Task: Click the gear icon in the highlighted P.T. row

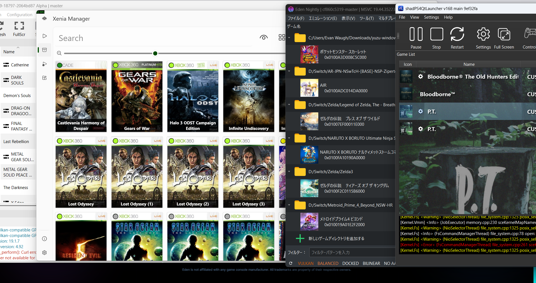Action: point(421,111)
